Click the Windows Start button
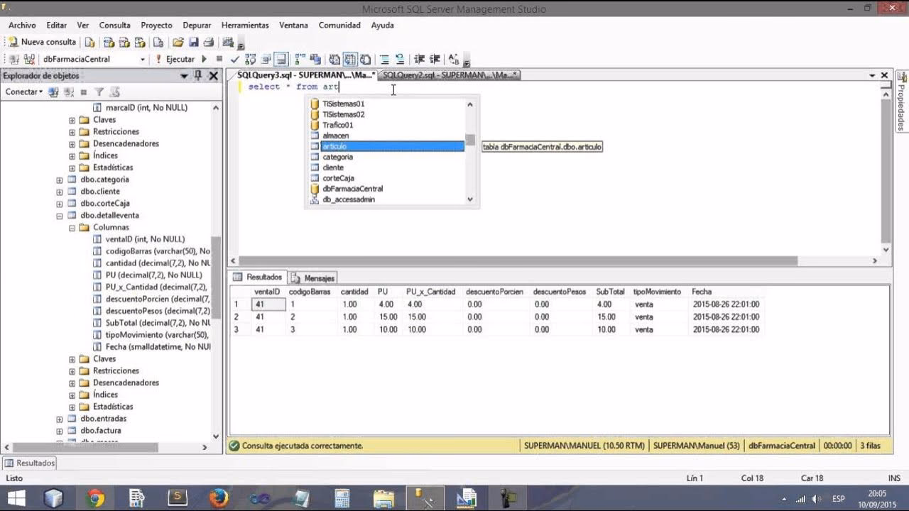Image resolution: width=909 pixels, height=511 pixels. (x=16, y=498)
